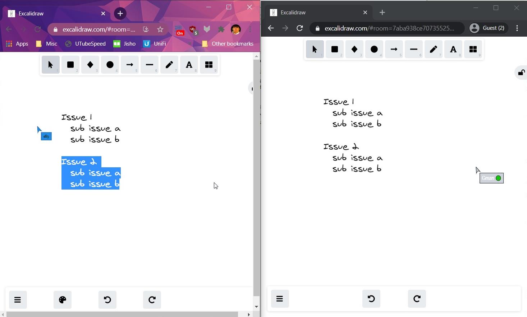Open the shape library in the right window
527x317 pixels.
coord(473,49)
